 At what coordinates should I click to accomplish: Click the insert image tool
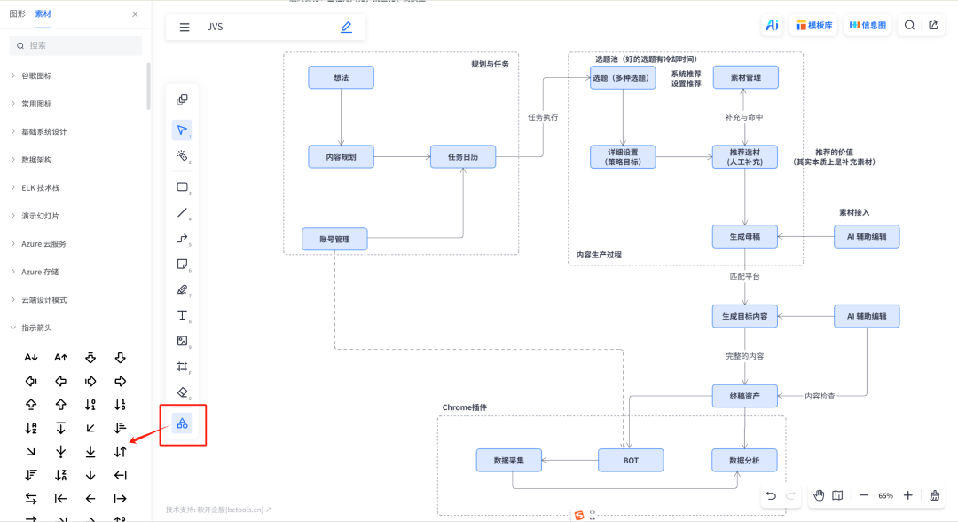182,341
